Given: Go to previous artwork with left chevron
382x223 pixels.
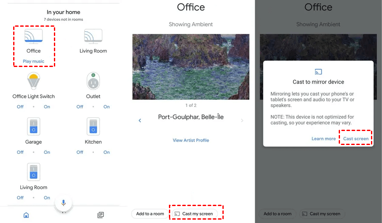Looking at the screenshot, I should 140,121.
